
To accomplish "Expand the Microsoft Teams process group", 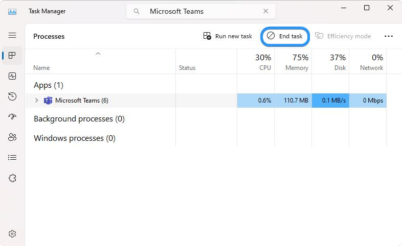I will 36,101.
